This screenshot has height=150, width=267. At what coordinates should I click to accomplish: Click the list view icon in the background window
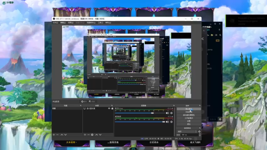[216, 35]
